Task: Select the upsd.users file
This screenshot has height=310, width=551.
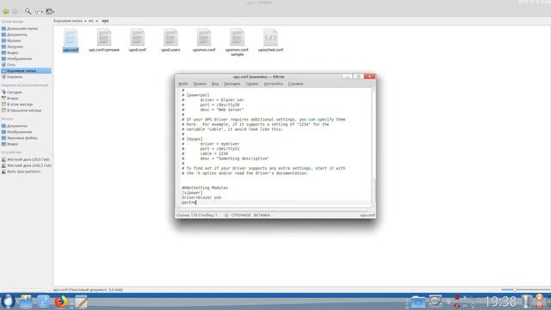Action: (x=170, y=40)
